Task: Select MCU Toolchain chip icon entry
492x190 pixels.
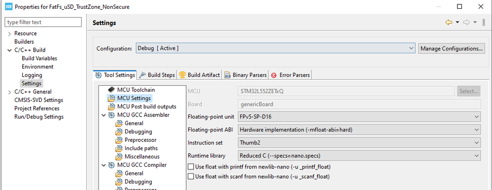Action: coord(111,90)
